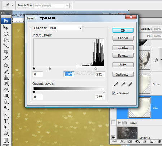Toggle visibility box of wave group
This screenshot has height=146, width=162.
coord(113,123)
